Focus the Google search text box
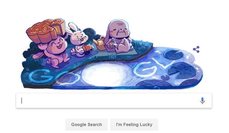 114,101
